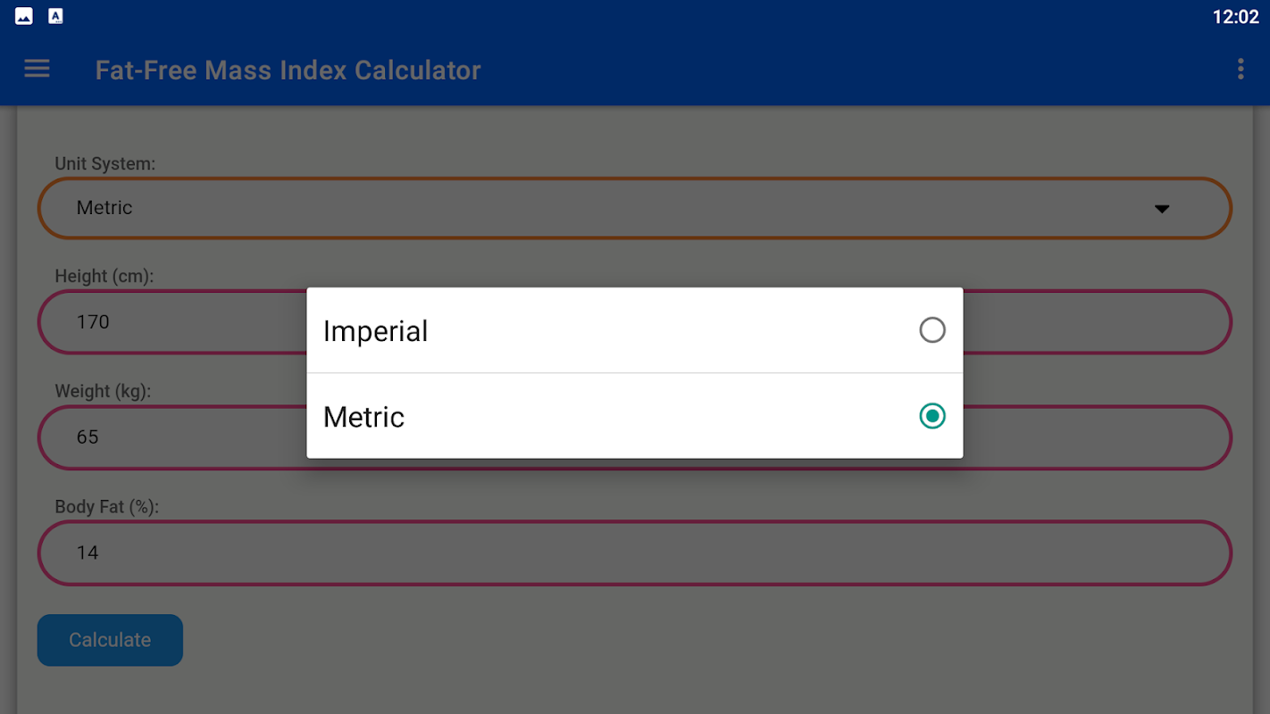Choose the Imperial option text in popup
Image resolution: width=1270 pixels, height=714 pixels.
tap(375, 331)
